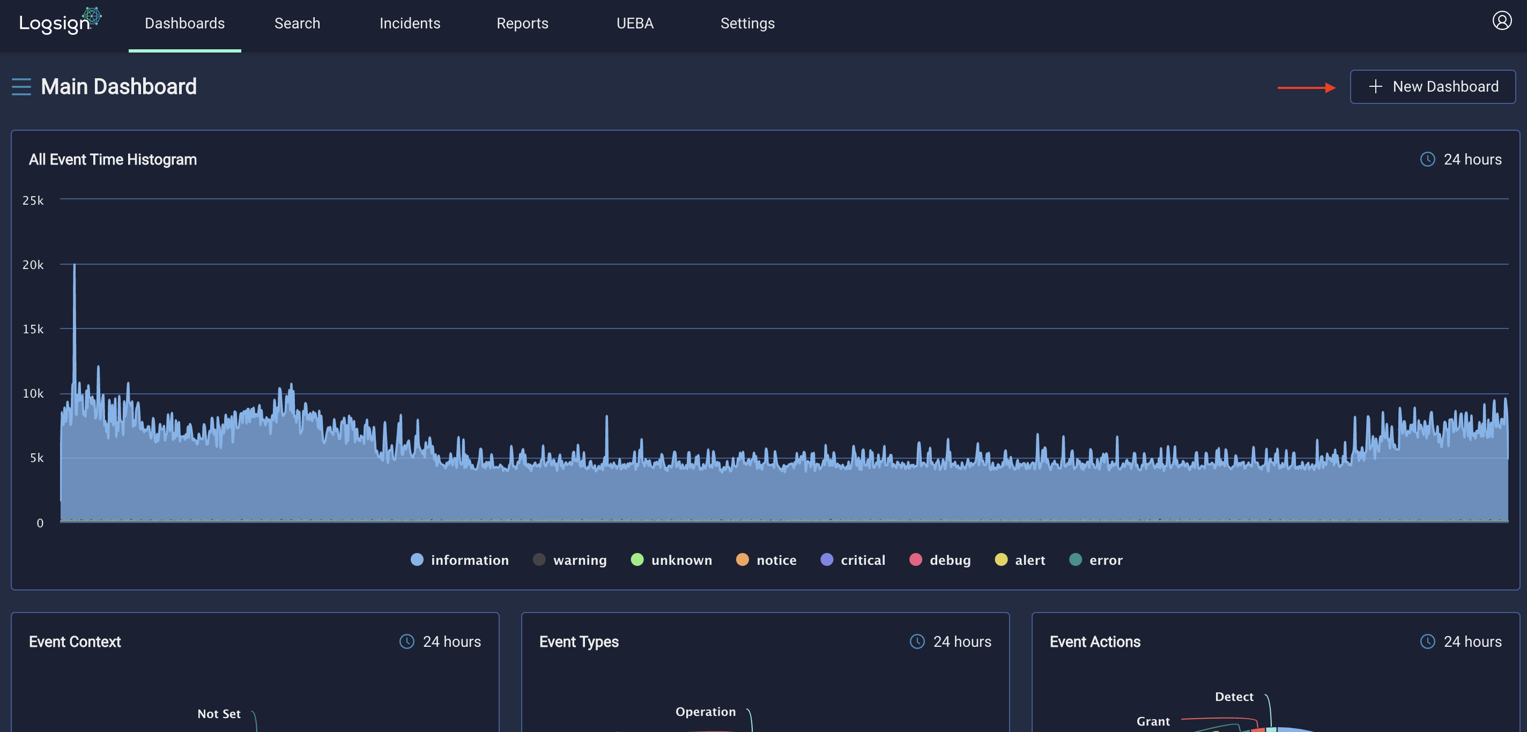Click the Not Set label in Event Context
Viewport: 1527px width, 732px height.
point(219,714)
